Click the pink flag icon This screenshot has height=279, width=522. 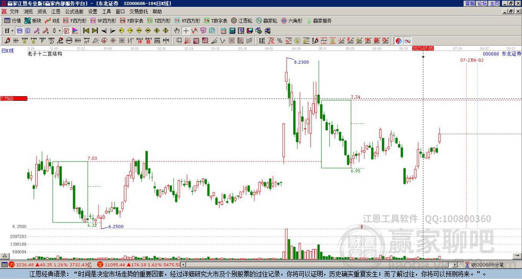(75, 31)
